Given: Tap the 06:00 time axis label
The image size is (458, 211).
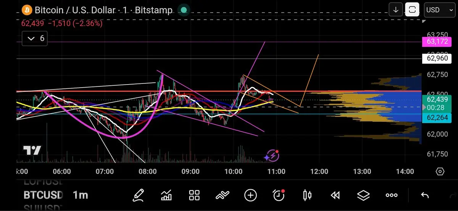Looking at the screenshot, I should click(x=61, y=172).
